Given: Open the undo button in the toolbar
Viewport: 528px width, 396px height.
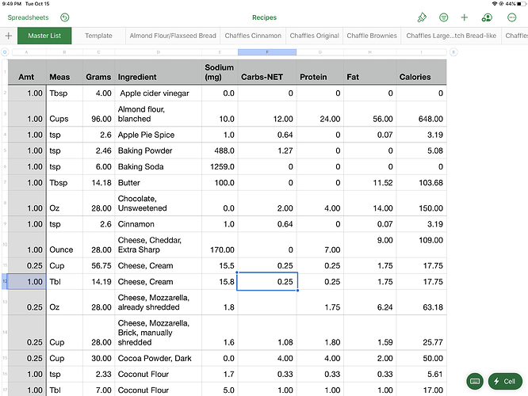Looking at the screenshot, I should 65,17.
